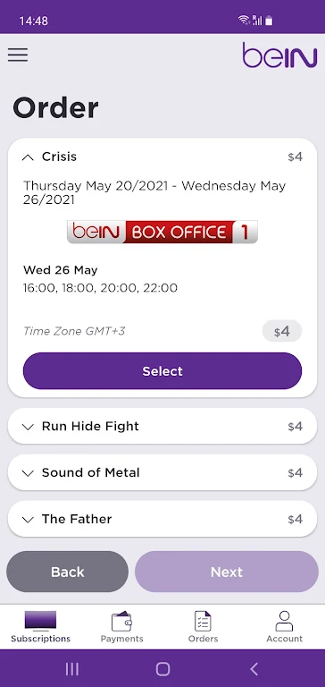Open the Payments wallet icon
Viewport: 325px width, 687px height.
pyautogui.click(x=121, y=621)
